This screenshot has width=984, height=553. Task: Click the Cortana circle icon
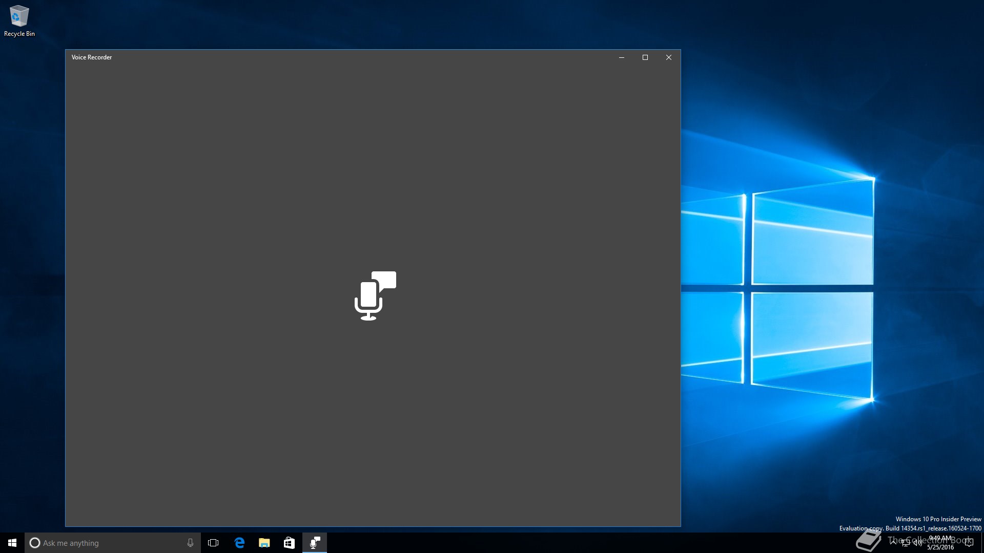[35, 543]
